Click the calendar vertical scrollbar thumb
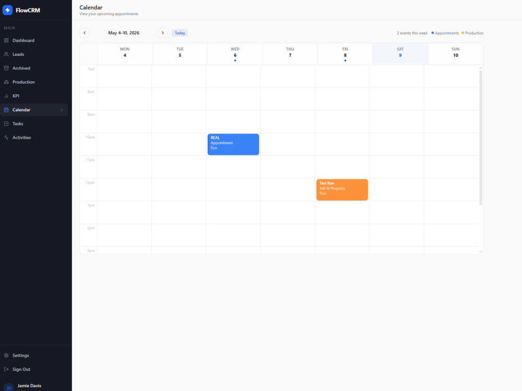The width and height of the screenshot is (522, 391). [x=481, y=138]
